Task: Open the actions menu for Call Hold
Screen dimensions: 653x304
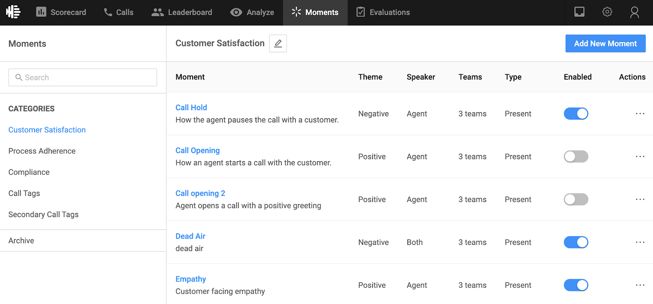Action: pyautogui.click(x=640, y=114)
